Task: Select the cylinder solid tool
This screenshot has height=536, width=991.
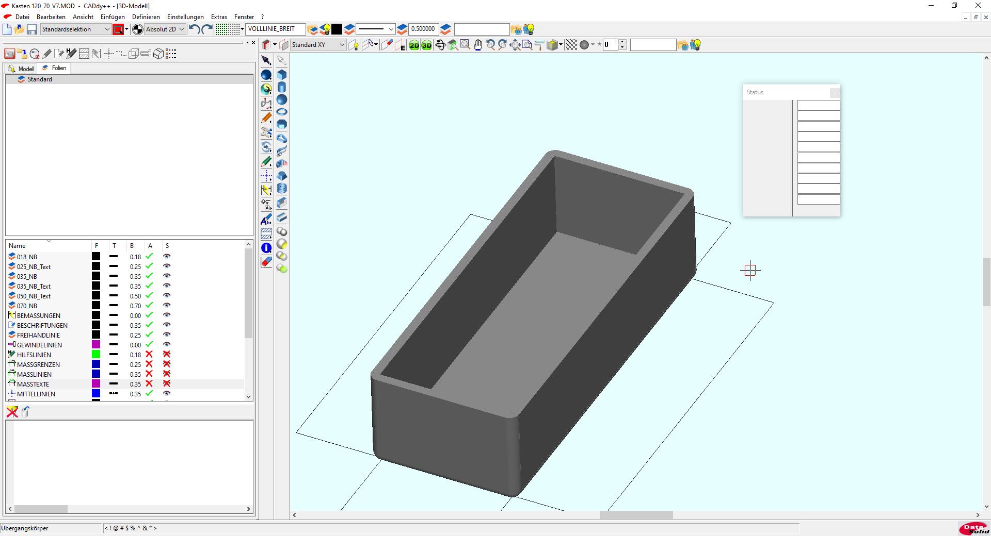Action: tap(282, 87)
